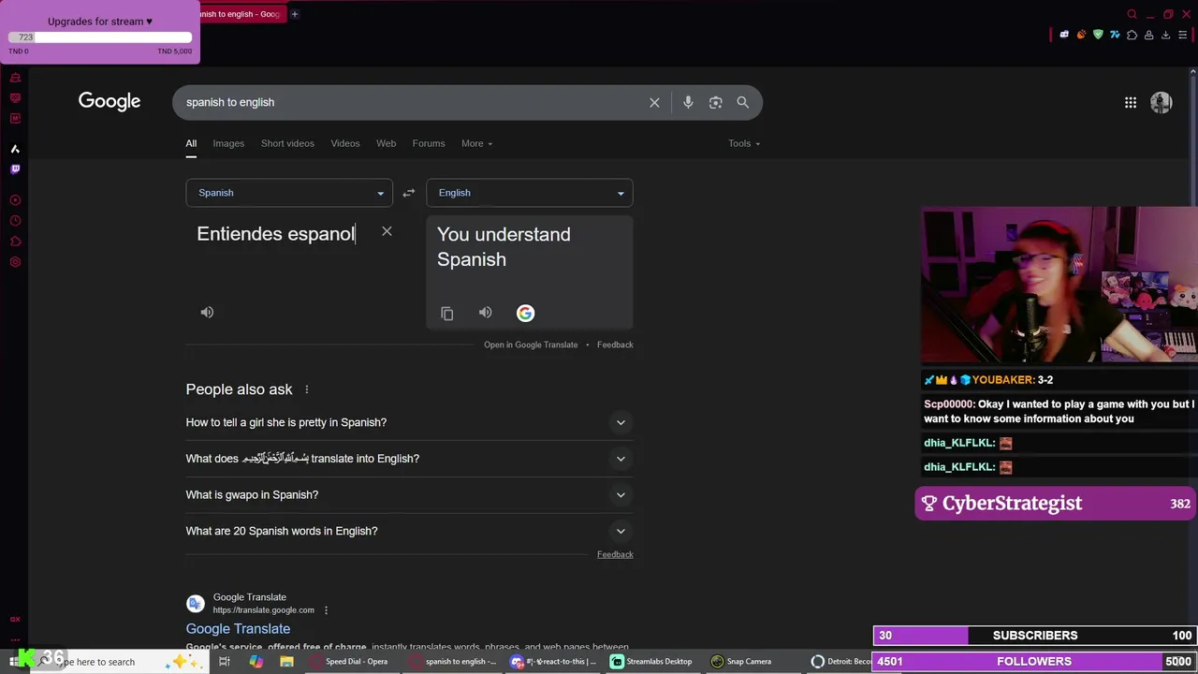Open the browser downloads icon
1198x674 pixels.
[x=1165, y=35]
